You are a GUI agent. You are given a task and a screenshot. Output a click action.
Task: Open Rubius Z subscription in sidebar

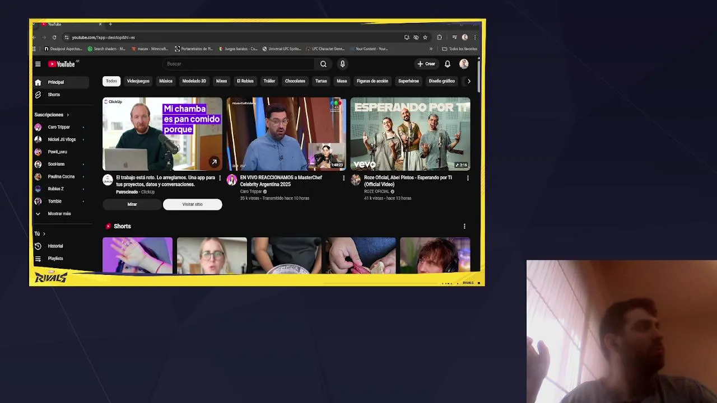[x=61, y=189]
